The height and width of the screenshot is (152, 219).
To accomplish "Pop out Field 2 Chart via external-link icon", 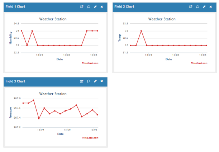I will coord(190,6).
